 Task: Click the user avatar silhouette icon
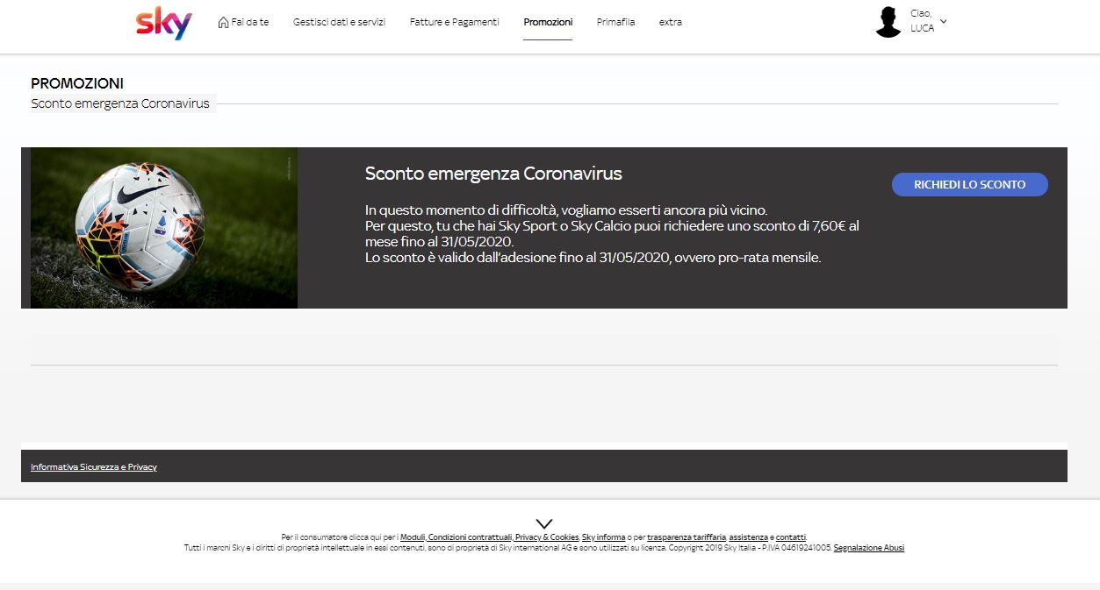(888, 22)
